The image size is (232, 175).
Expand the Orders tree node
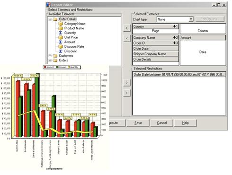(x=50, y=61)
